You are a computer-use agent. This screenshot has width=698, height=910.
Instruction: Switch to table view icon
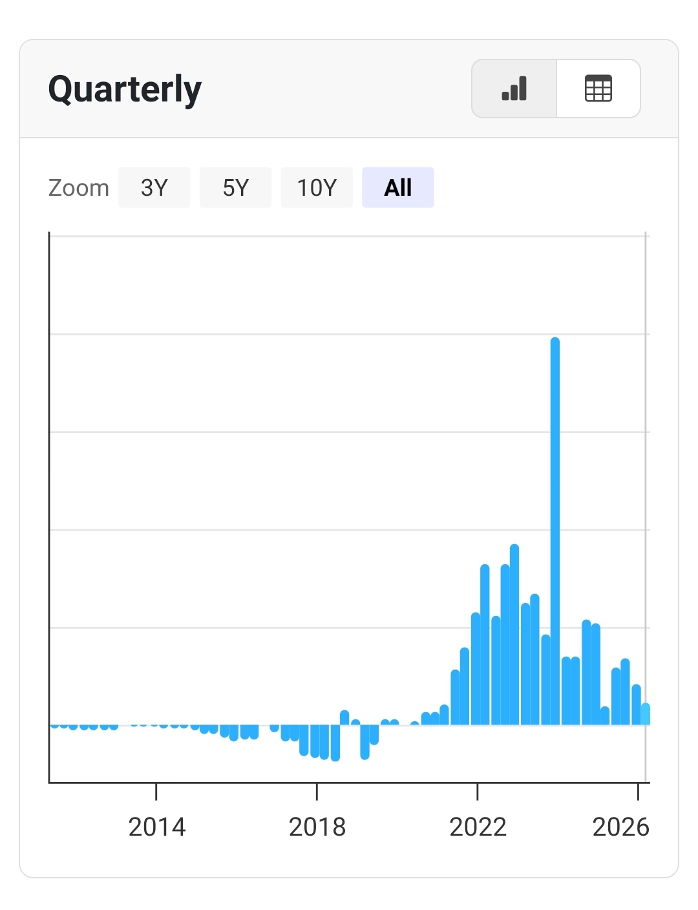pyautogui.click(x=598, y=89)
